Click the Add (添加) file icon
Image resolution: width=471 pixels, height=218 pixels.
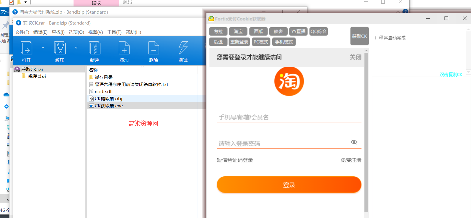[124, 48]
